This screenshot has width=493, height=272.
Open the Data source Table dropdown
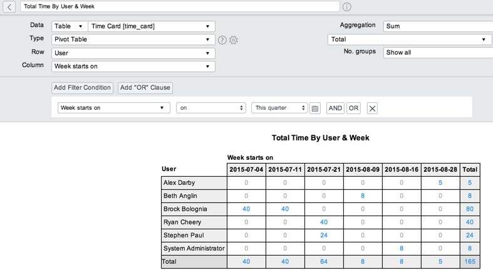pos(70,26)
